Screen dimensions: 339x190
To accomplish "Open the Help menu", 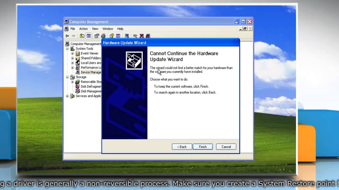I will coord(120,29).
